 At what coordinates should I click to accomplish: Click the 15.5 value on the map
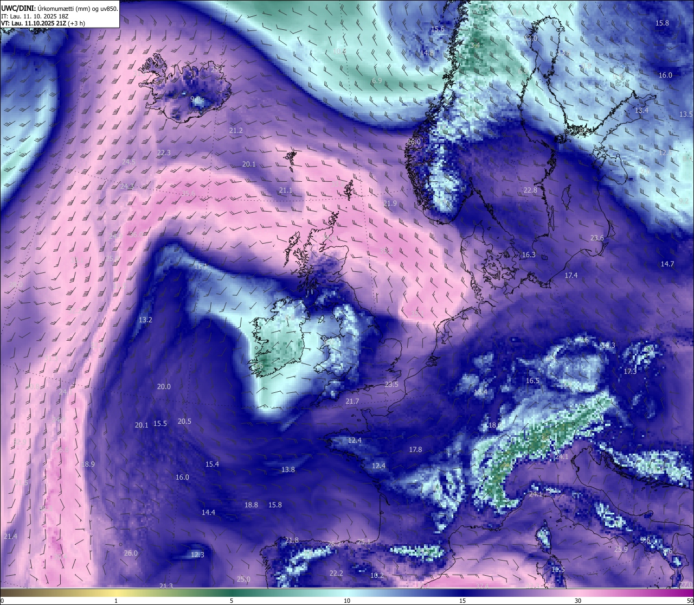[160, 424]
